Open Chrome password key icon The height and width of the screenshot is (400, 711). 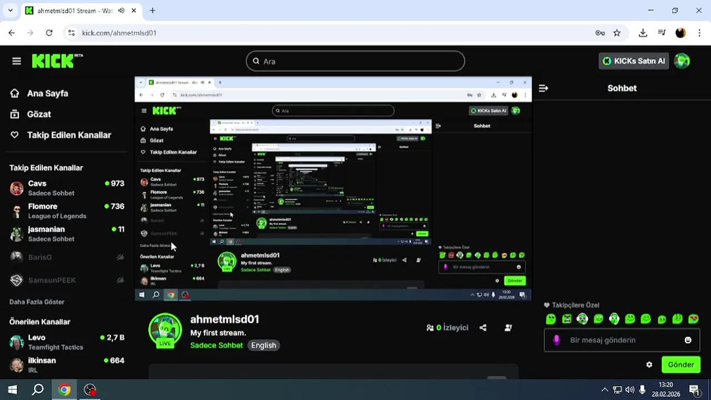[600, 33]
